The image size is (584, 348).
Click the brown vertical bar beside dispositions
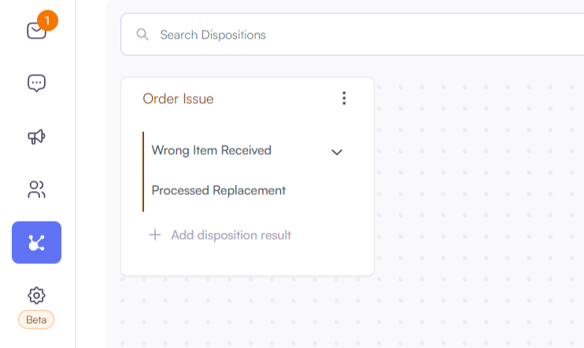(x=143, y=171)
